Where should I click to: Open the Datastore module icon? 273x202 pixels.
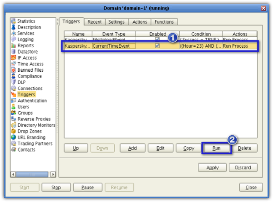tap(14, 52)
